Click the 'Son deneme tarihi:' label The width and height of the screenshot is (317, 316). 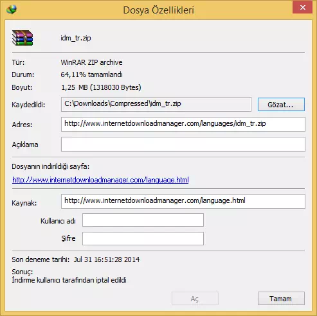(x=41, y=259)
